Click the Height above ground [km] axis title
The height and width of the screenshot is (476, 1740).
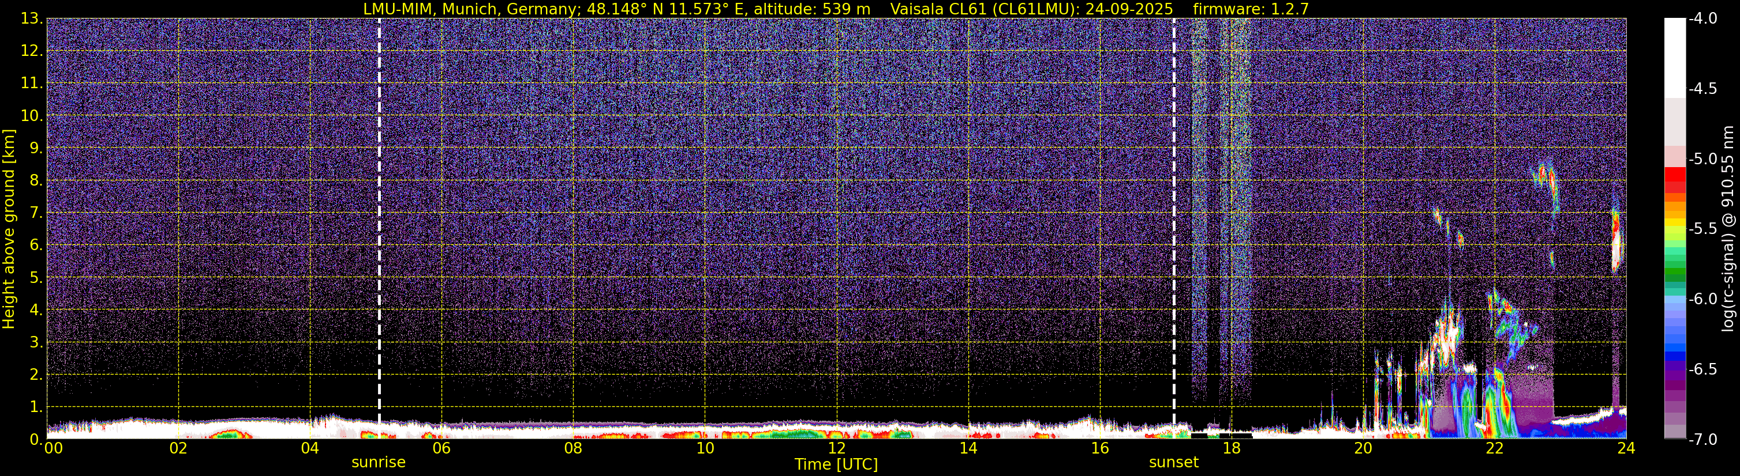coord(9,229)
